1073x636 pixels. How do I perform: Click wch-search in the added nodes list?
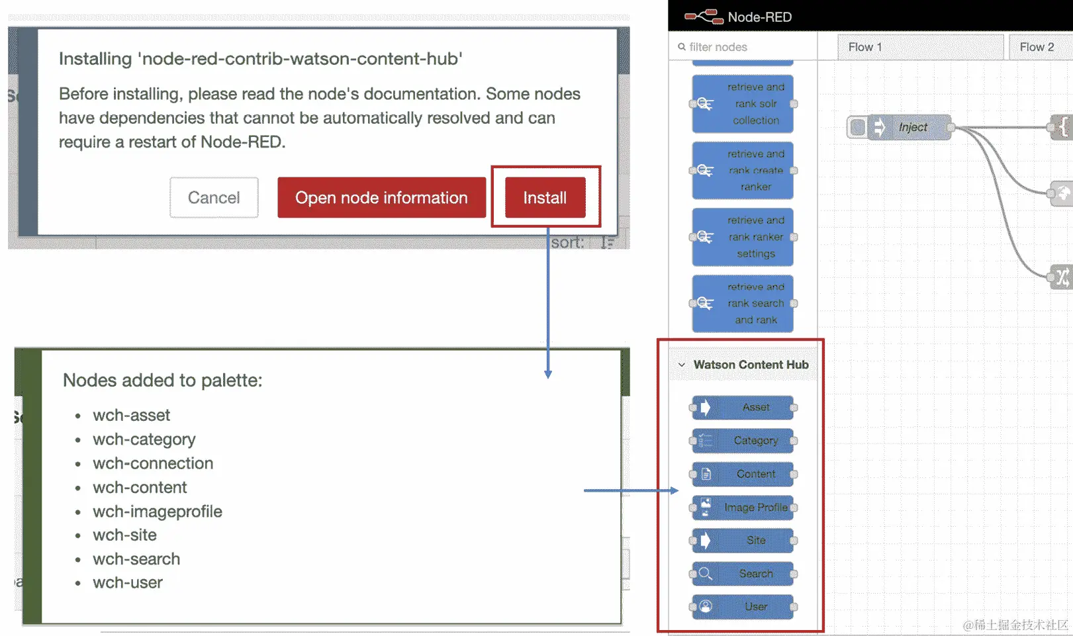136,559
